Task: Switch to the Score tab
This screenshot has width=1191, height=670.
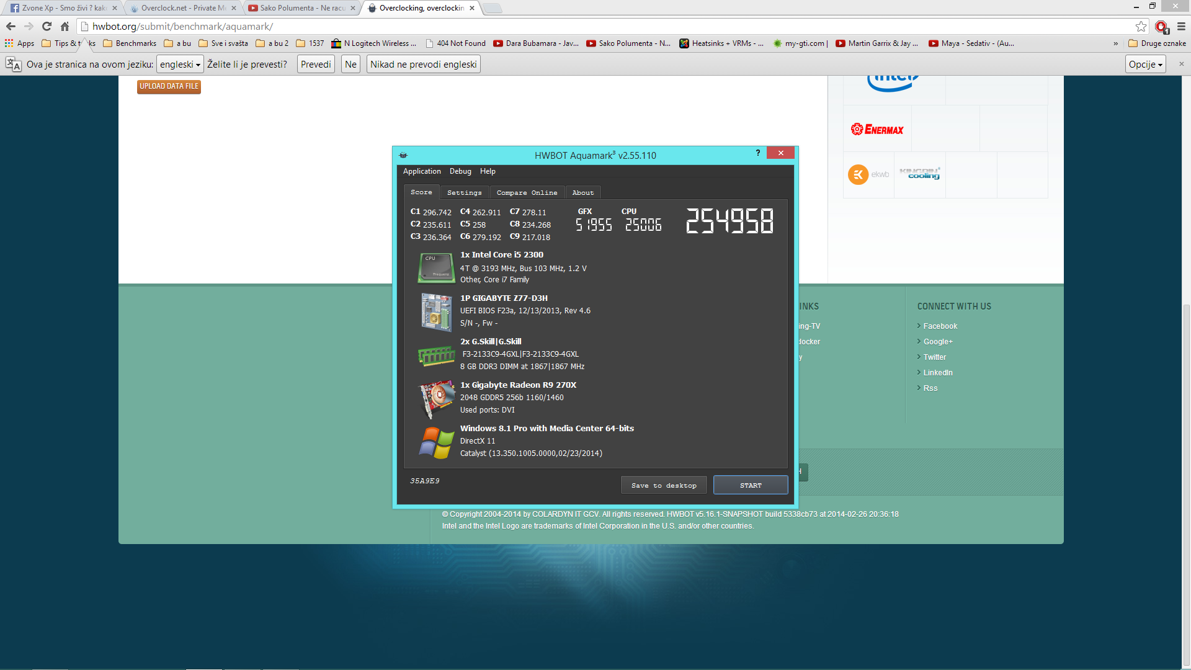Action: (421, 192)
